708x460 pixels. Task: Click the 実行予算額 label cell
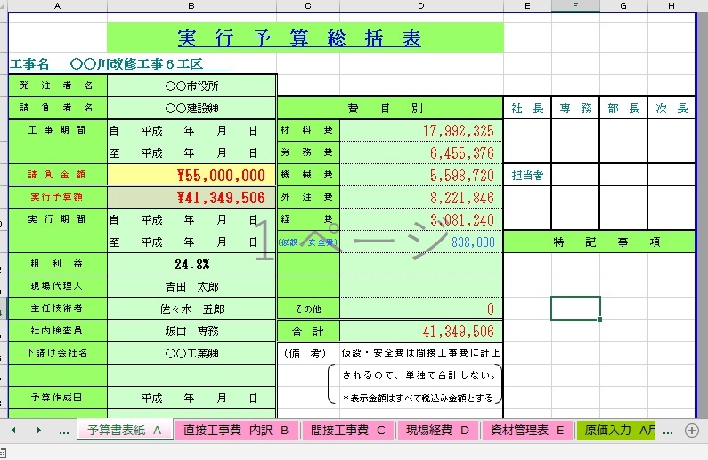click(x=57, y=198)
